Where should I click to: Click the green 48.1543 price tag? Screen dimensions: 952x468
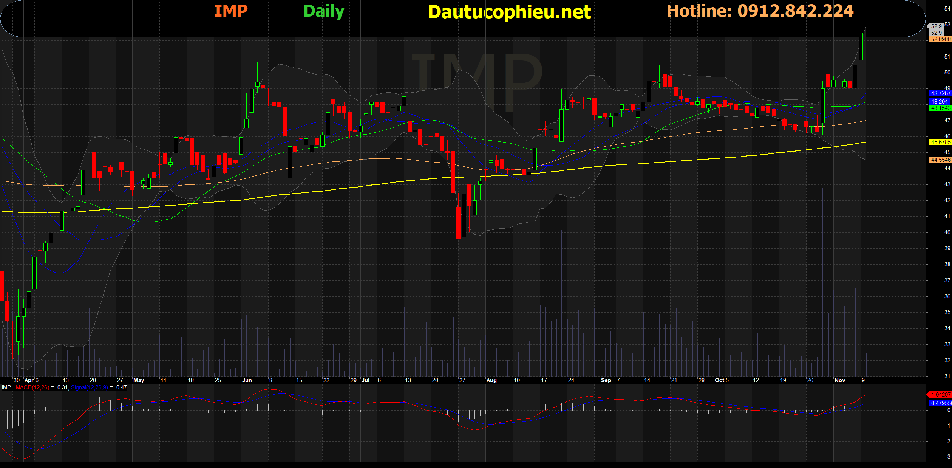click(x=940, y=108)
